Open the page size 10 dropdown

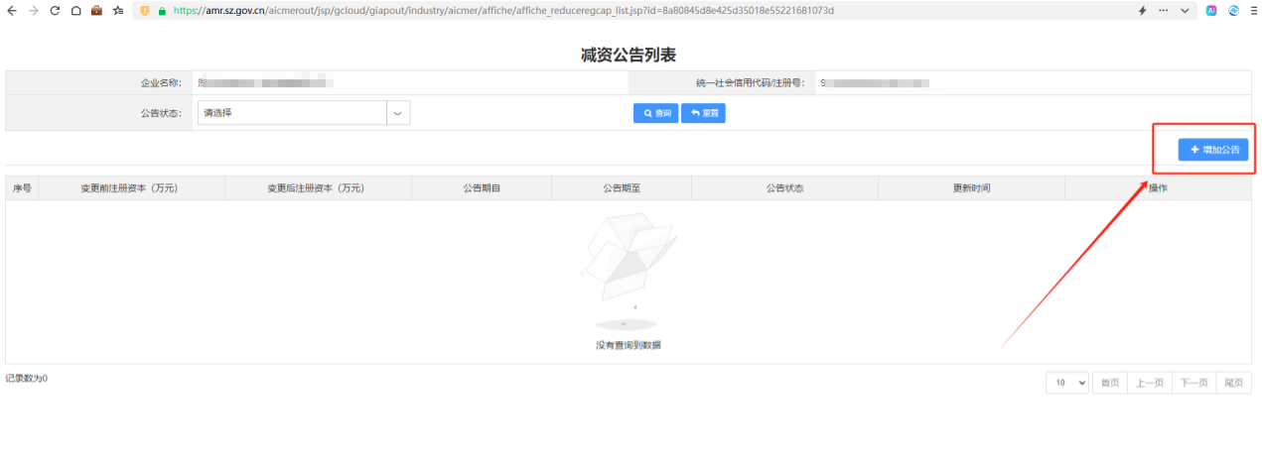[x=1067, y=383]
